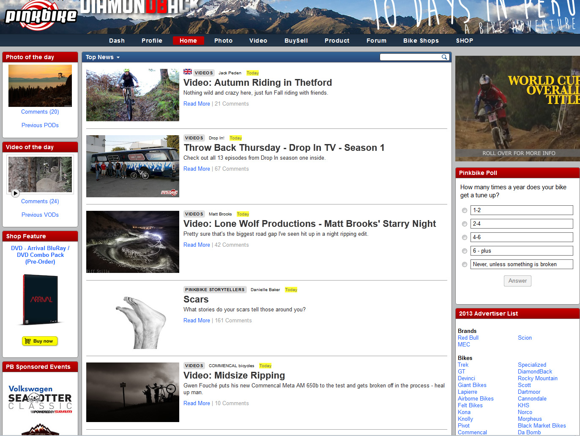View Previous VODs

40,215
